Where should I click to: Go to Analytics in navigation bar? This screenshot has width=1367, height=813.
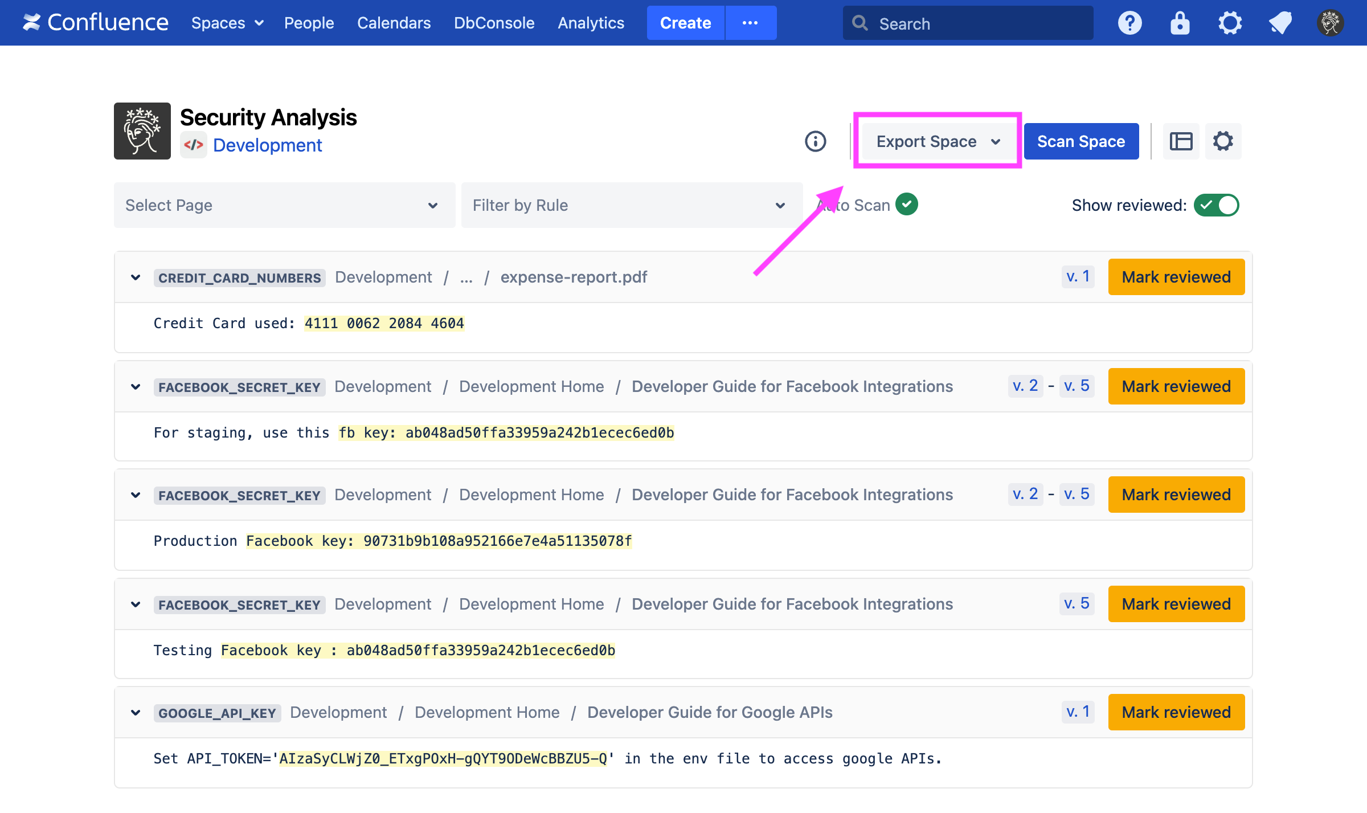pos(591,23)
